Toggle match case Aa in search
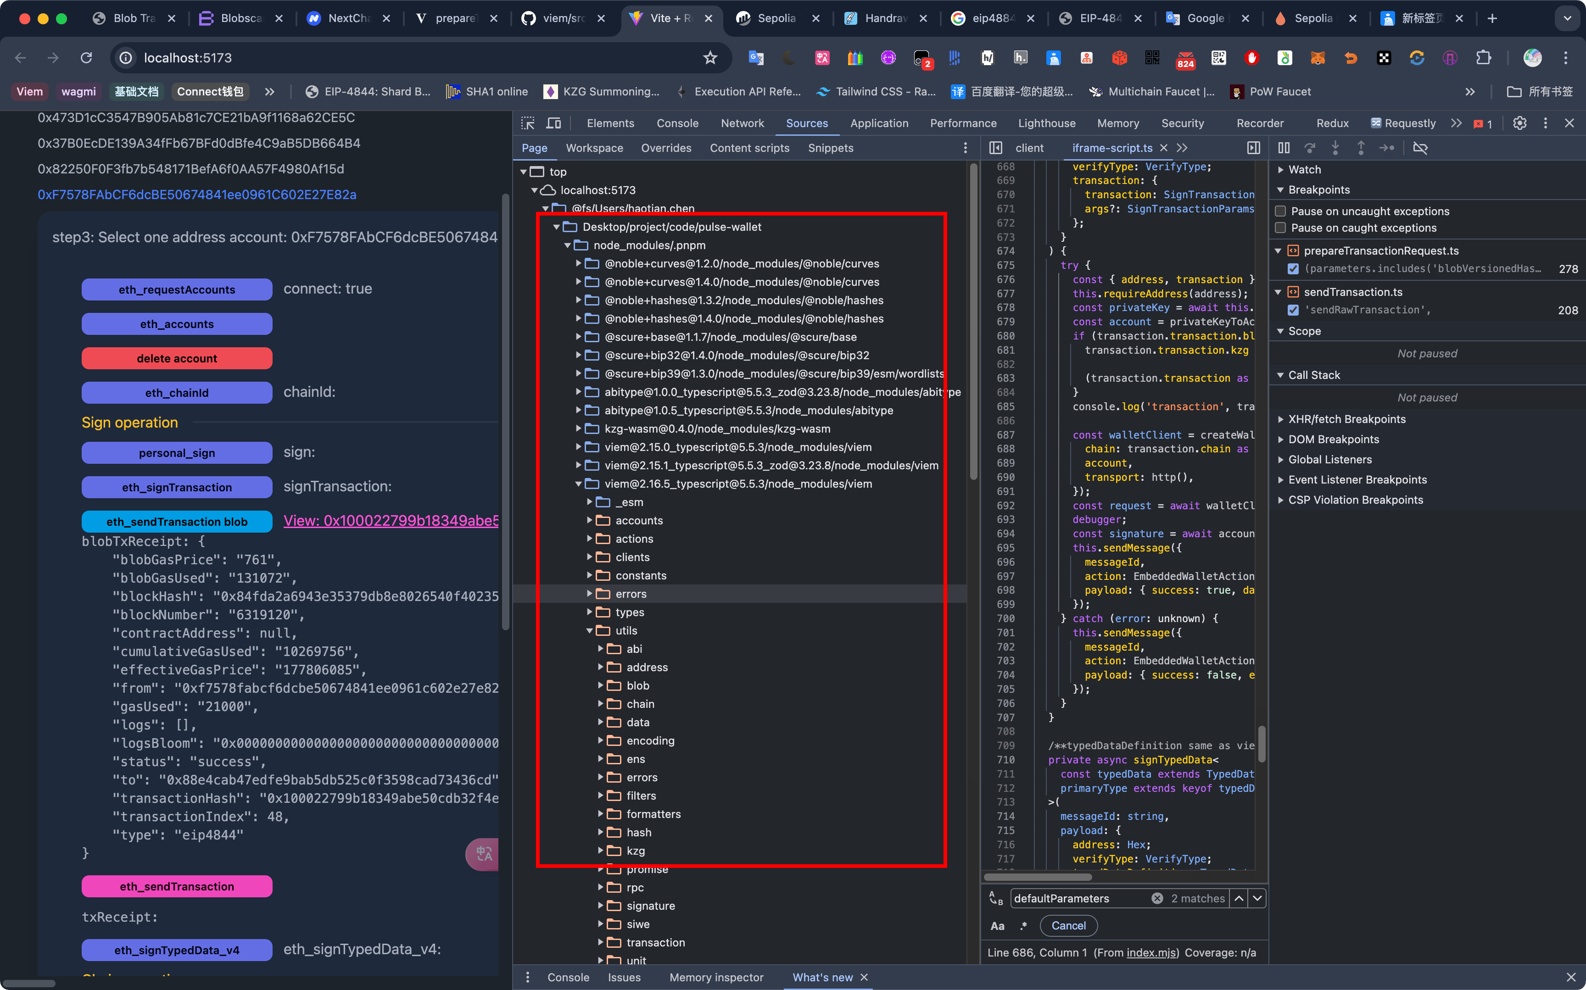1586x990 pixels. [997, 926]
